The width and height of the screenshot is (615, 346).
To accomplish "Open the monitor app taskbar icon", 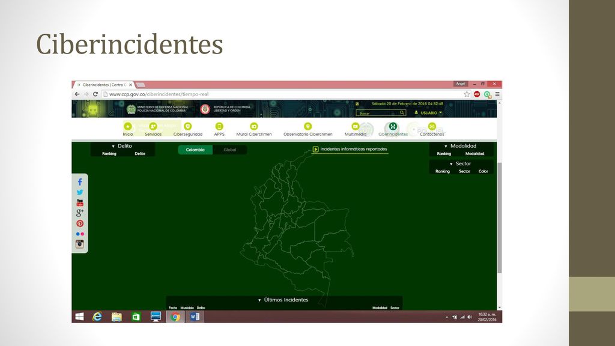I will pos(156,317).
